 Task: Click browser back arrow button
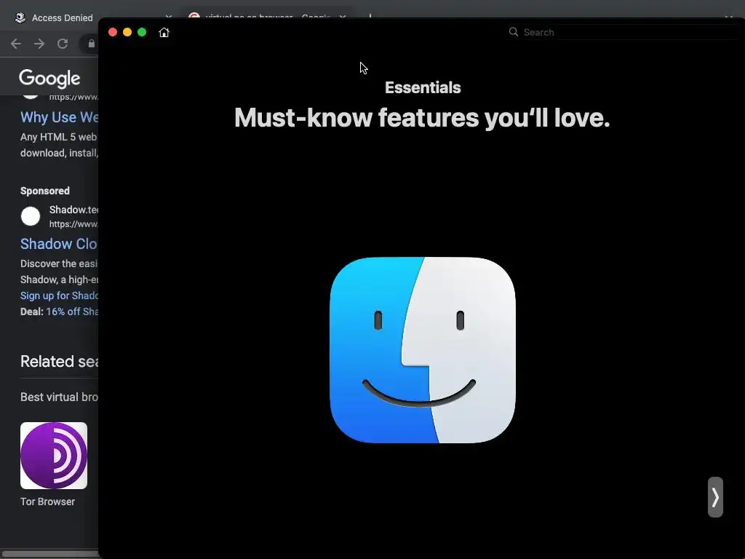pos(16,44)
